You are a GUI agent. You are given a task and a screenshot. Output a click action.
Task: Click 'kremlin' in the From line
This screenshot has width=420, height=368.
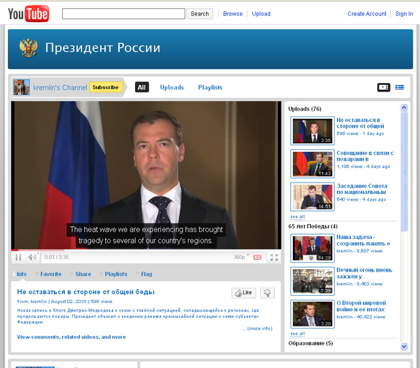pyautogui.click(x=39, y=302)
